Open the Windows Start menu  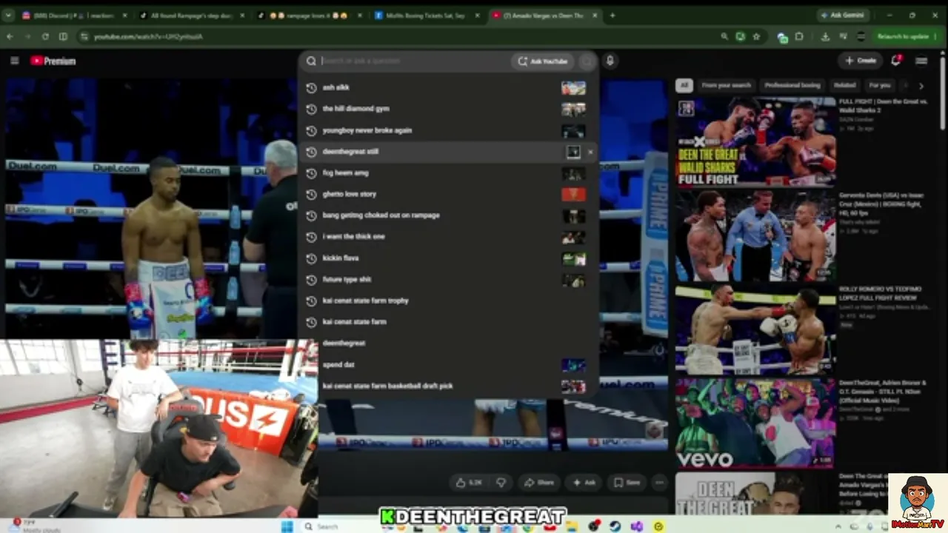(287, 526)
